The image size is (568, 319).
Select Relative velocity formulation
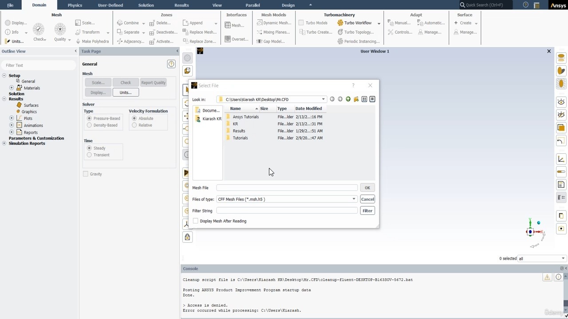pyautogui.click(x=134, y=125)
